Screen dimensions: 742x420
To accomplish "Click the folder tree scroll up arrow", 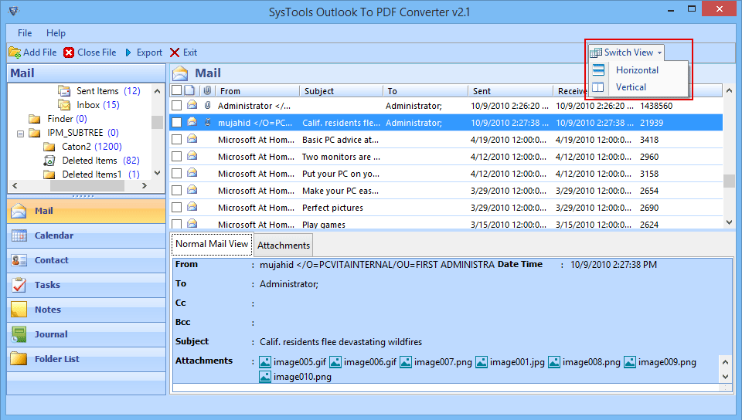I will (x=158, y=90).
